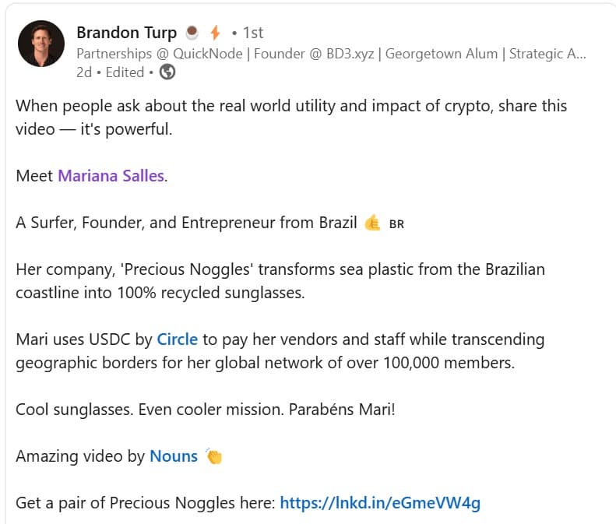Follow the lnkd.in/eGmeVW4g link

(x=379, y=503)
